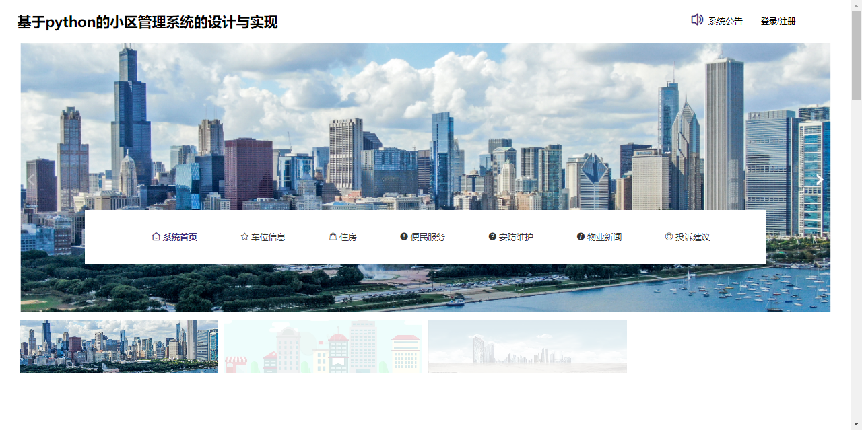Click the site title 基于python的小区管理系统
The image size is (862, 430).
pos(147,22)
